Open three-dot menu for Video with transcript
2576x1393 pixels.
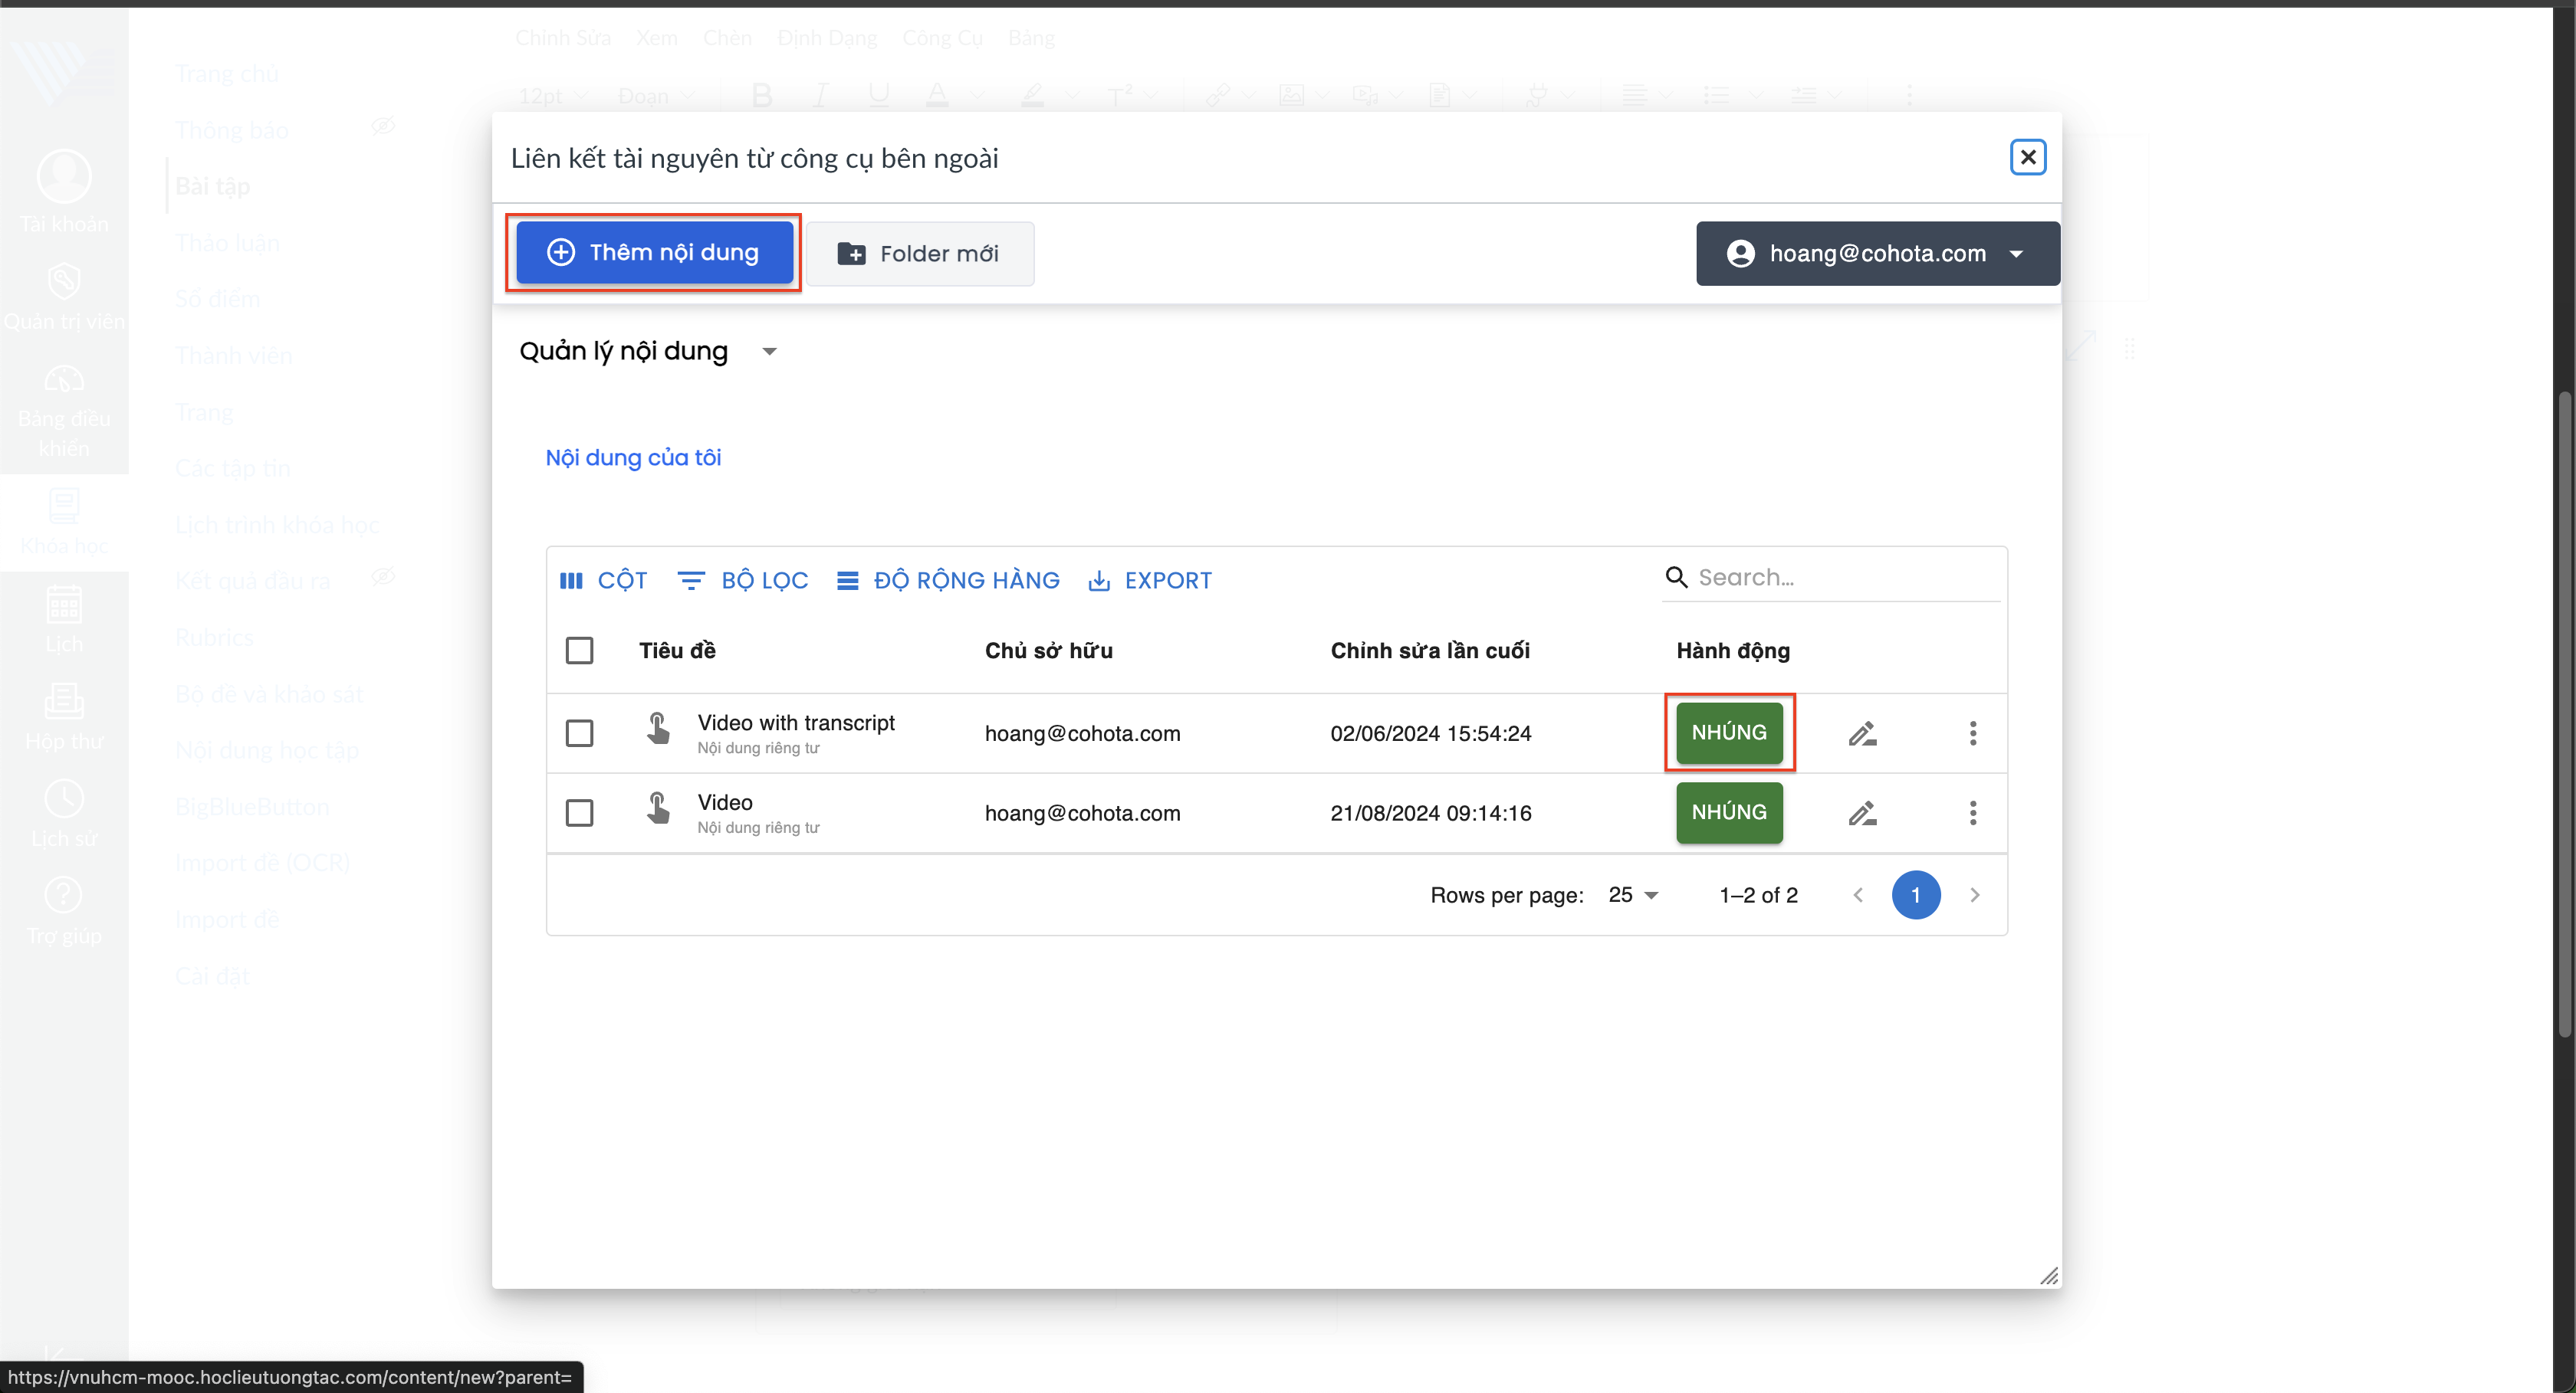(1972, 733)
